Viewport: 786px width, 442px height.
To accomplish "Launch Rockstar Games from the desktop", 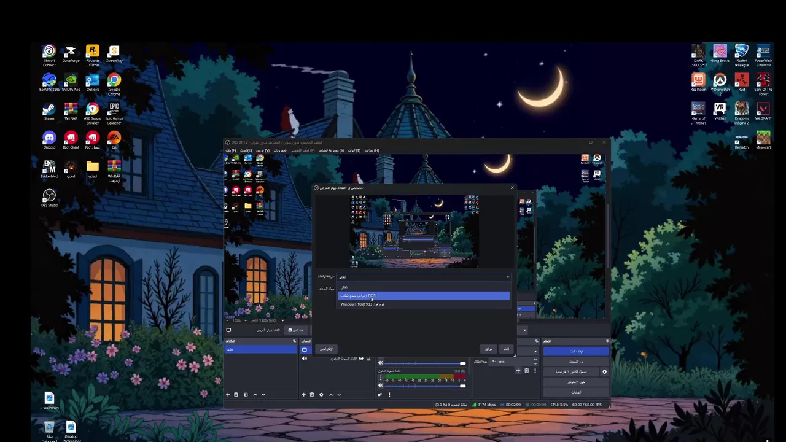I will (x=93, y=54).
